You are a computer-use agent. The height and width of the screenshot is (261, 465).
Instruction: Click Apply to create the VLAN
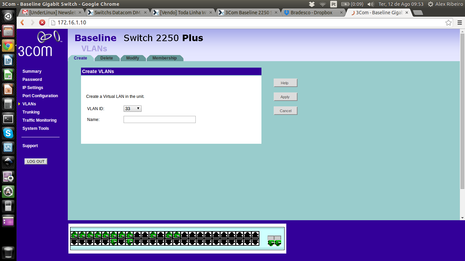(286, 97)
